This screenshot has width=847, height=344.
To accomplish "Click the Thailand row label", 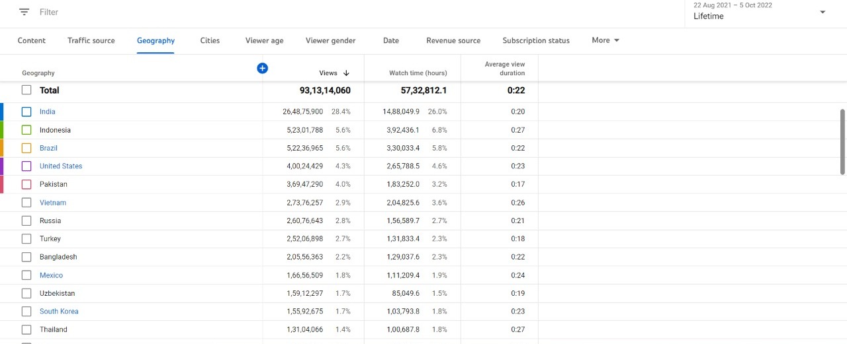I will pos(54,329).
